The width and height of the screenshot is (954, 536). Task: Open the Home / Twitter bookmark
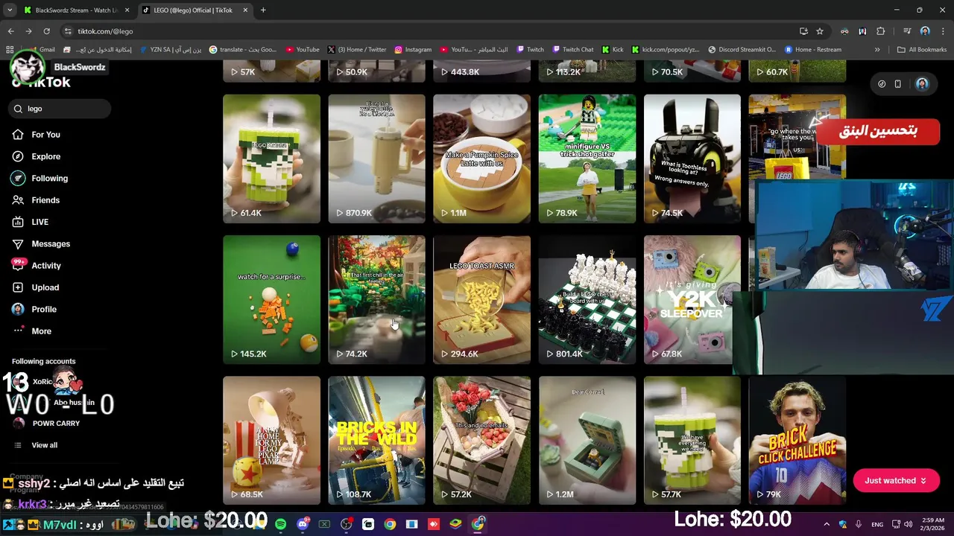(x=356, y=50)
